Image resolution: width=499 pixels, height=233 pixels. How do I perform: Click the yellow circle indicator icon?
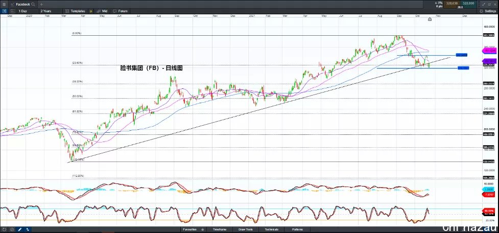pos(91,11)
